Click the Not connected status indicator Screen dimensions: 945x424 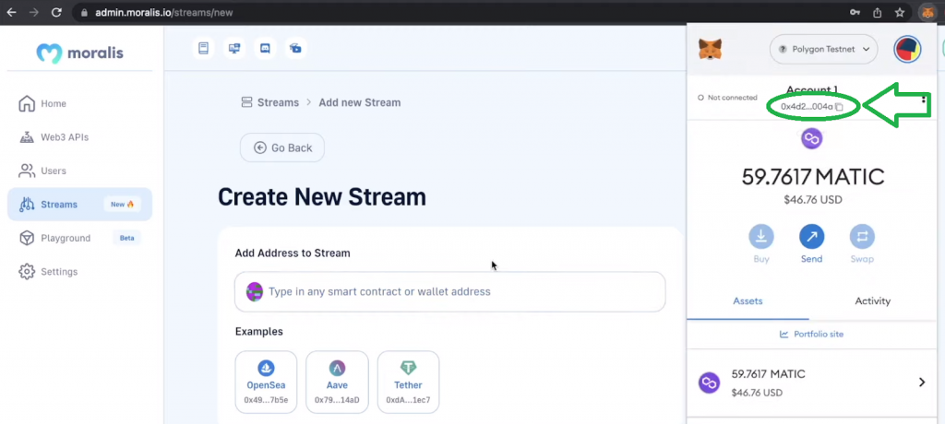(x=727, y=98)
